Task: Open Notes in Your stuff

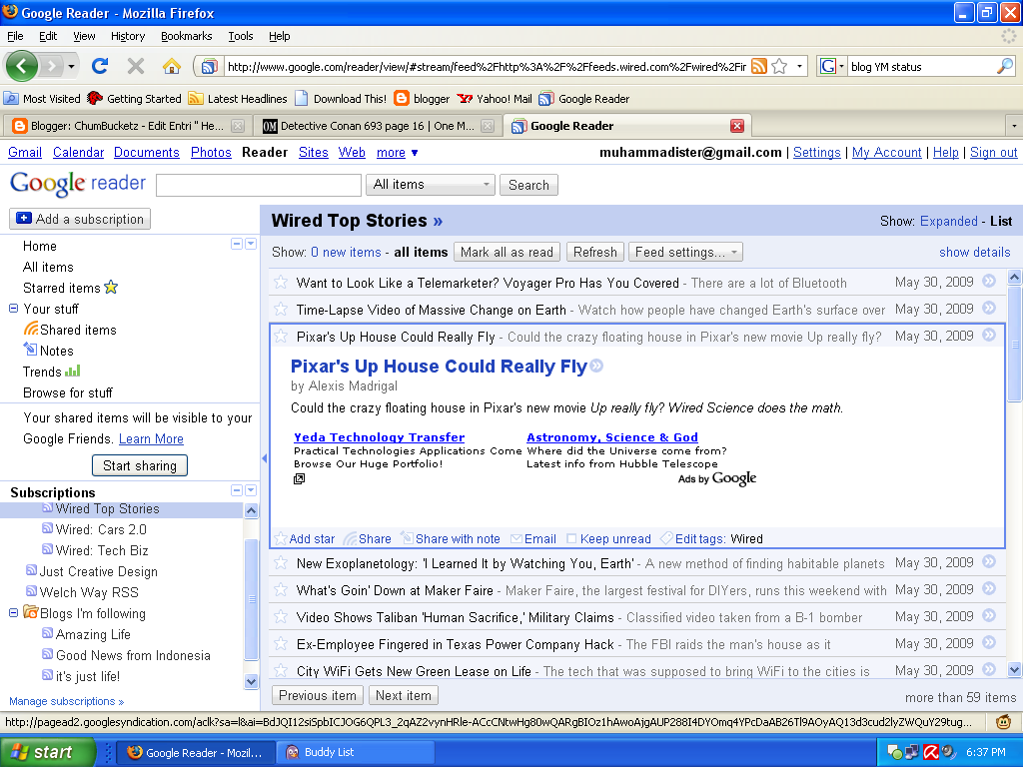Action: [x=49, y=351]
